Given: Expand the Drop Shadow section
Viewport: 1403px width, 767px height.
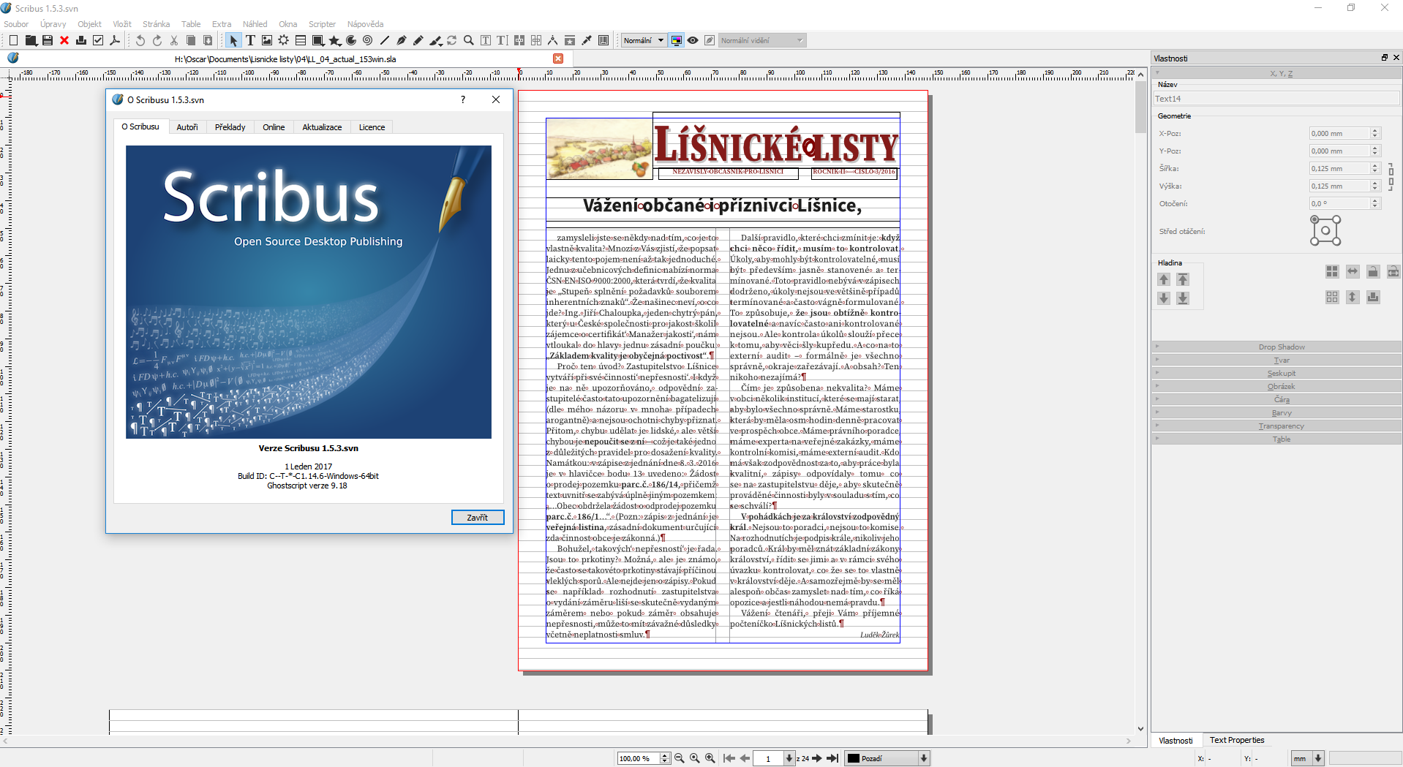Looking at the screenshot, I should point(1281,347).
